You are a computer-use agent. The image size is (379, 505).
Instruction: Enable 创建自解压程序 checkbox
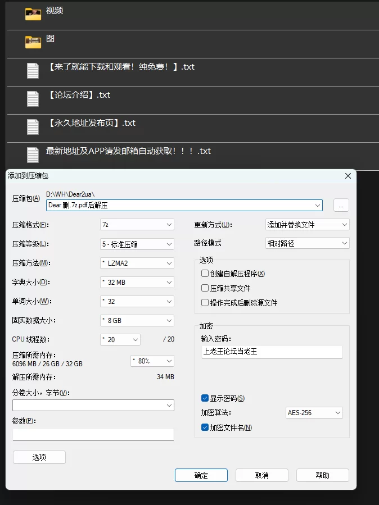(205, 274)
